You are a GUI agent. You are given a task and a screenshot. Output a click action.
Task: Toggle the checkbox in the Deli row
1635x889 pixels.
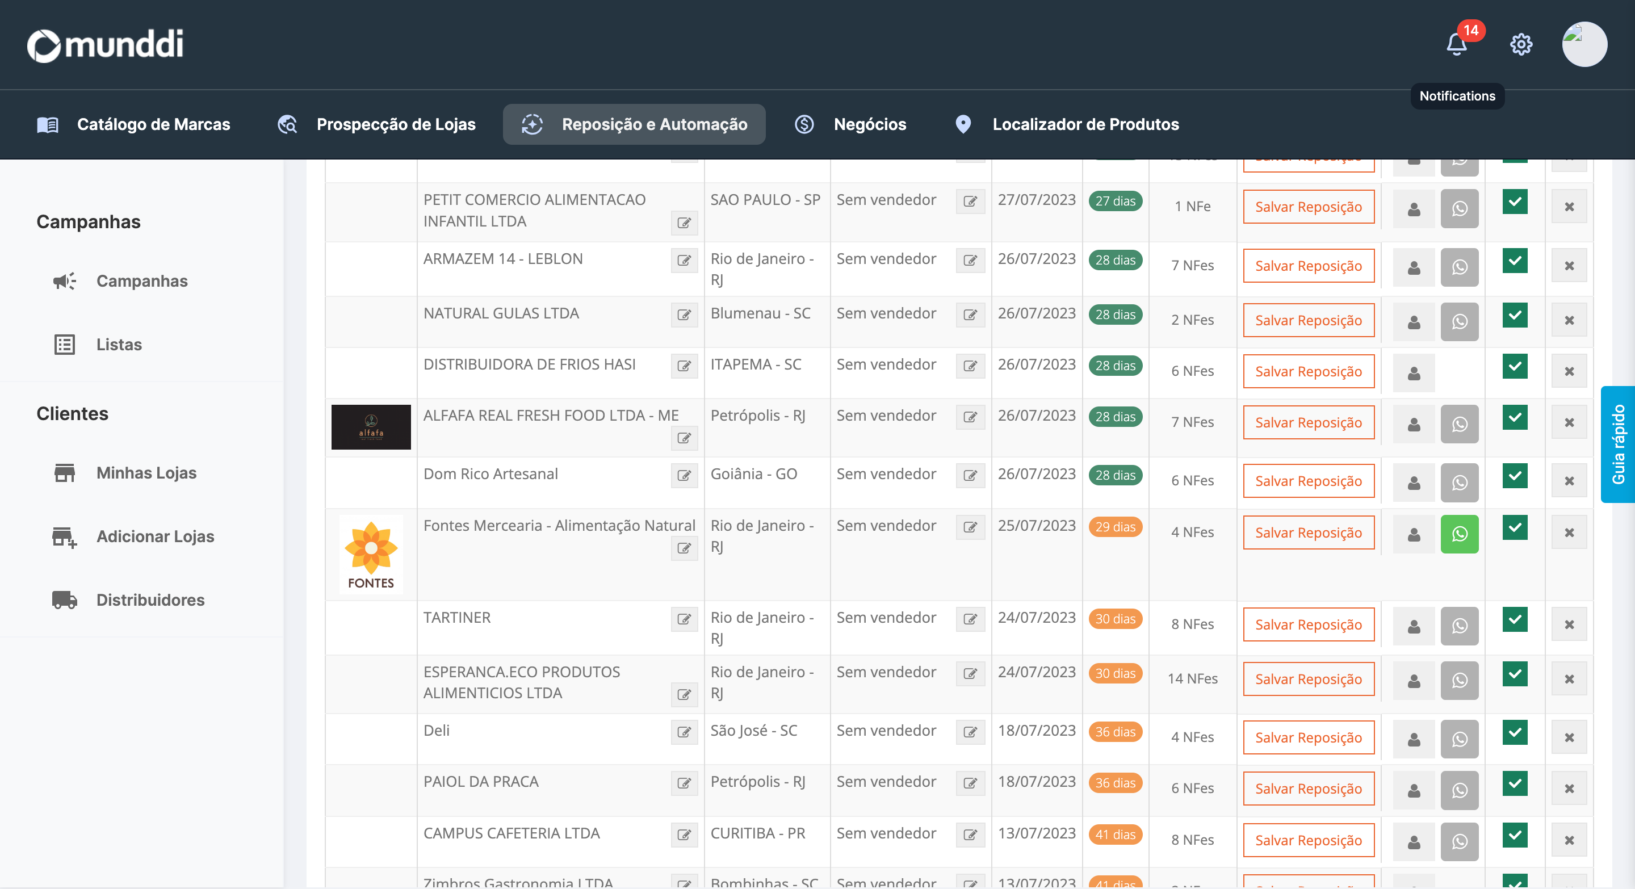tap(1515, 732)
